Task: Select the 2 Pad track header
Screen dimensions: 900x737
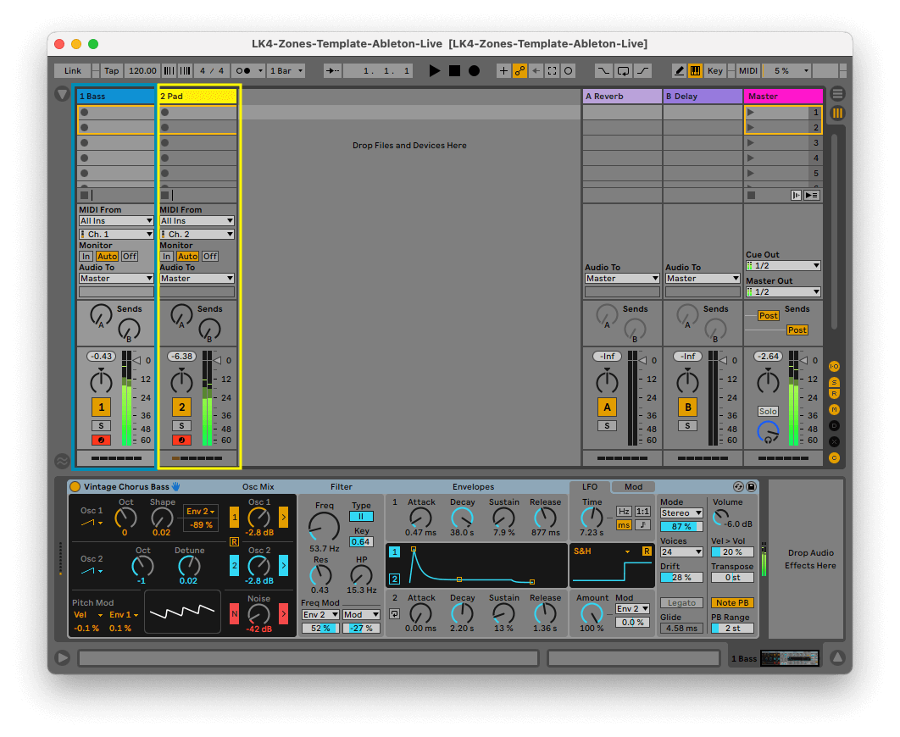Action: tap(197, 97)
